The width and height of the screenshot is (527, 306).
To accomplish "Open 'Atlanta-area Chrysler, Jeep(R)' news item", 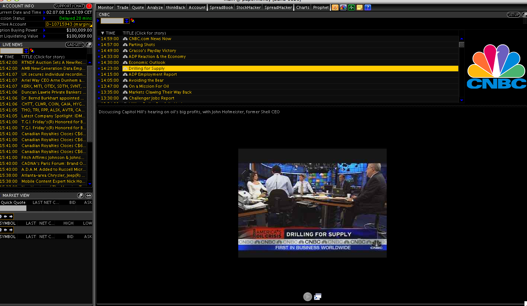I will pos(53,175).
